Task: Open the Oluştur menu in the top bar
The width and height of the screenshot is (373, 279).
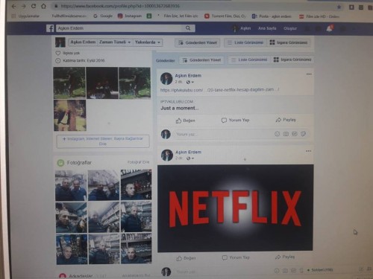Action: click(x=290, y=28)
